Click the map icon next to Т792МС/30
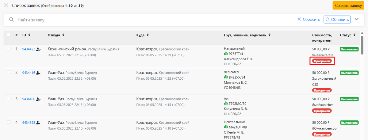The image size is (368, 140). pos(226,104)
